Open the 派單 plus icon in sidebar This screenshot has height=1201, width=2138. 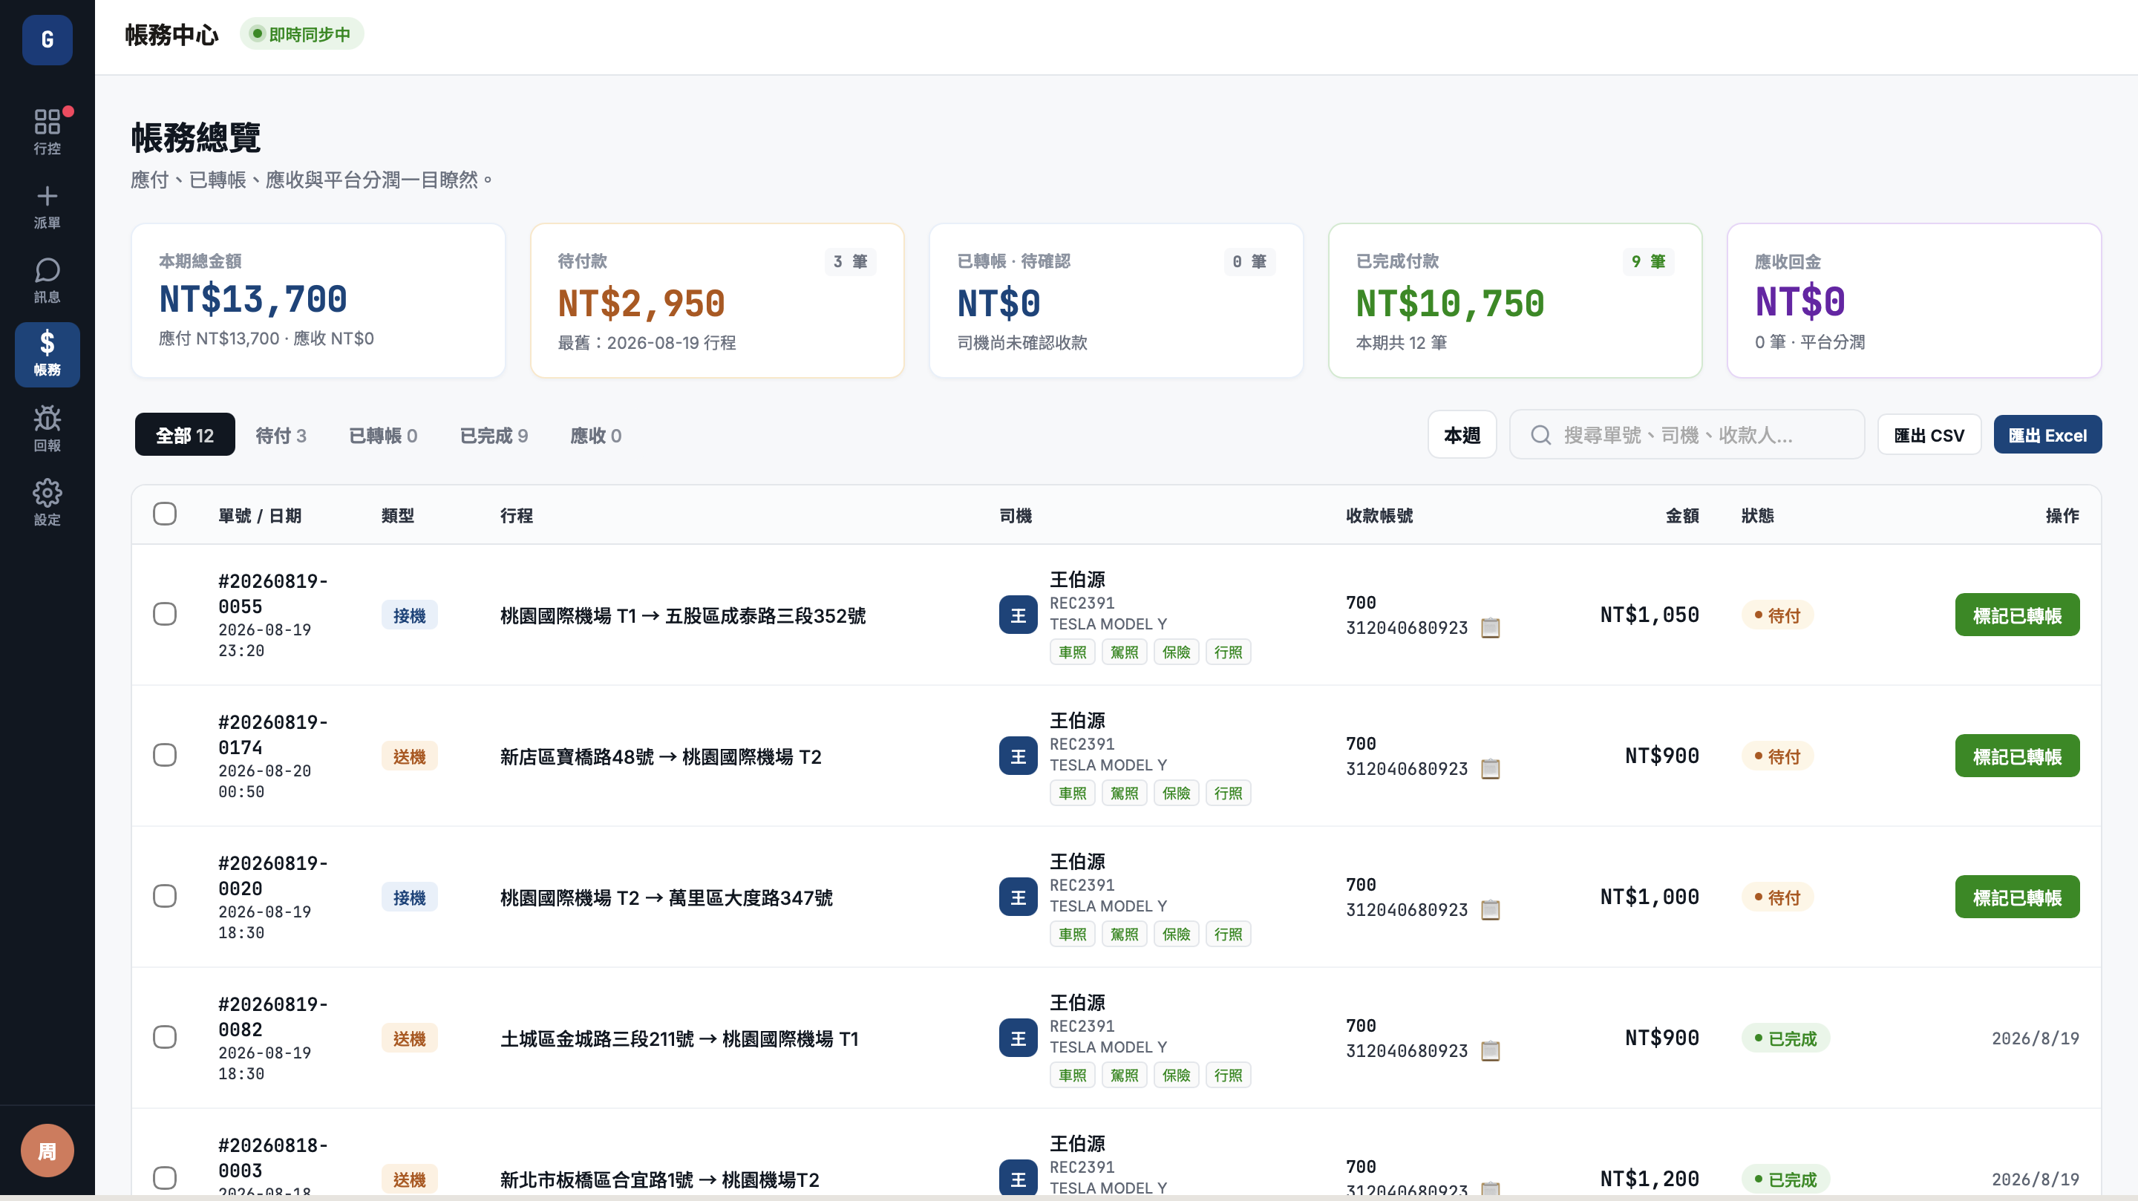pyautogui.click(x=48, y=206)
